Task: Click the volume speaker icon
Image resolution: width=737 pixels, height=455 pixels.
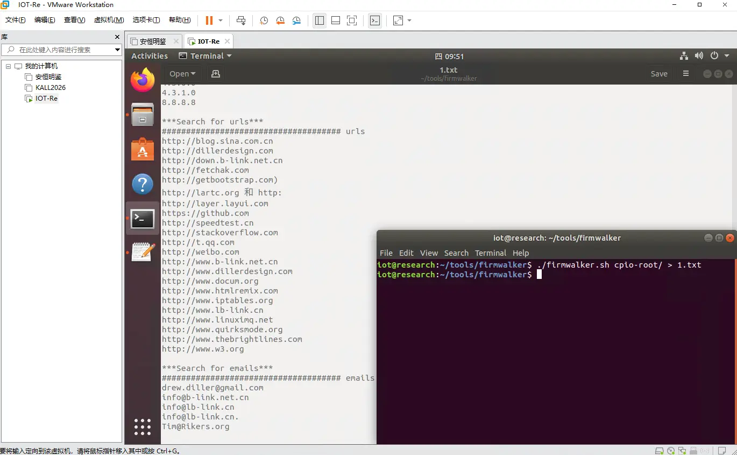Action: (699, 56)
